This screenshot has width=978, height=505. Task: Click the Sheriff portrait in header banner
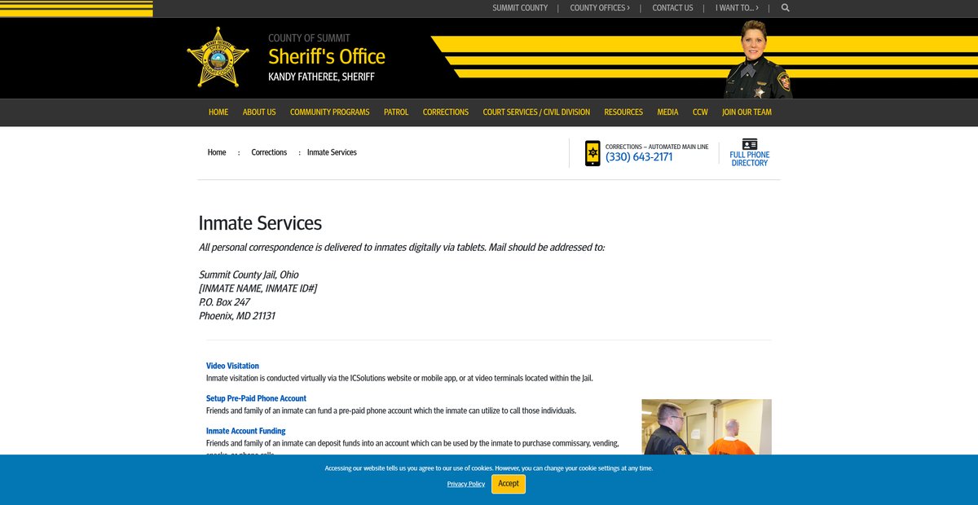[757, 59]
